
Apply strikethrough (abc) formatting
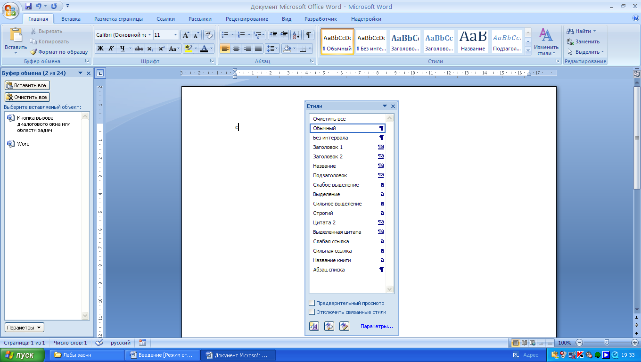point(139,49)
